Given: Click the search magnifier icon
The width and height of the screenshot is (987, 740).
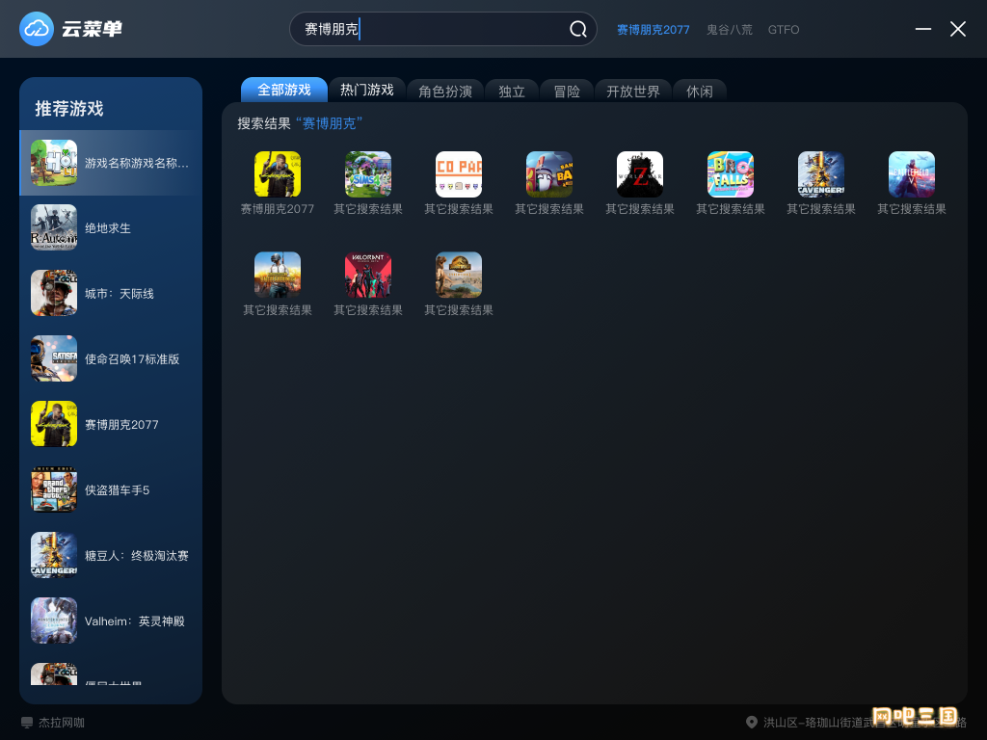Looking at the screenshot, I should (x=578, y=29).
